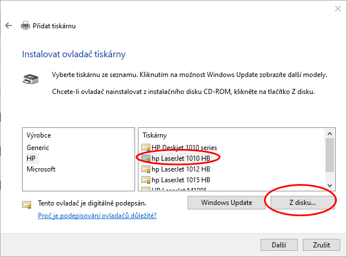Select hp LaserJet 1012 HB printer
The height and width of the screenshot is (257, 347).
181,169
